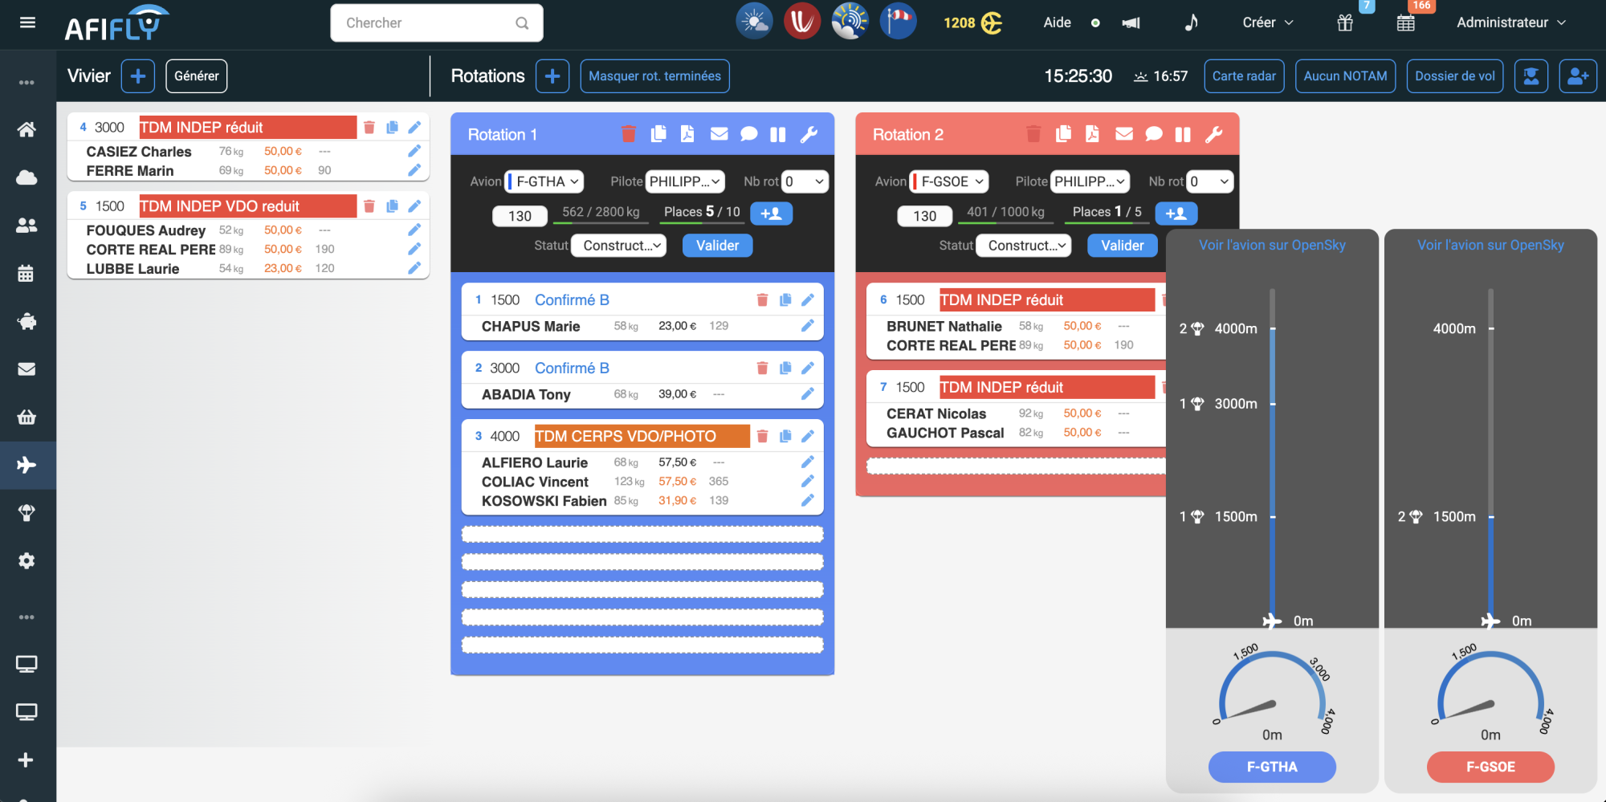Click the Chercher search field

click(426, 23)
